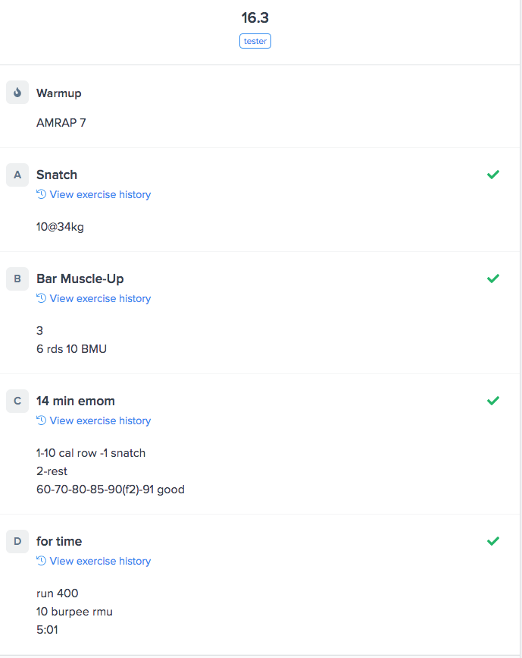
Task: Click the letter D badge beside for time
Action: pos(17,541)
